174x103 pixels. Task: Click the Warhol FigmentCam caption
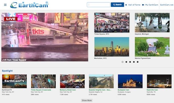[143, 58]
